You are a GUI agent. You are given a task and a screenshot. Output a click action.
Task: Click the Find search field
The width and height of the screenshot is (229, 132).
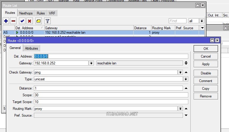coord(177,21)
